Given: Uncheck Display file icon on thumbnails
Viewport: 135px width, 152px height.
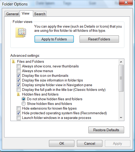Looking at the screenshot, I should (19, 76).
